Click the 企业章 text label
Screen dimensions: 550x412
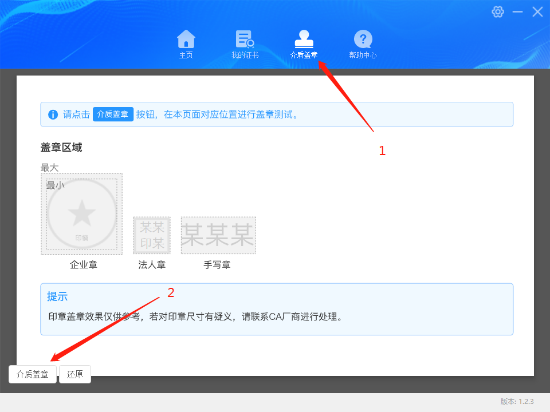pos(84,265)
